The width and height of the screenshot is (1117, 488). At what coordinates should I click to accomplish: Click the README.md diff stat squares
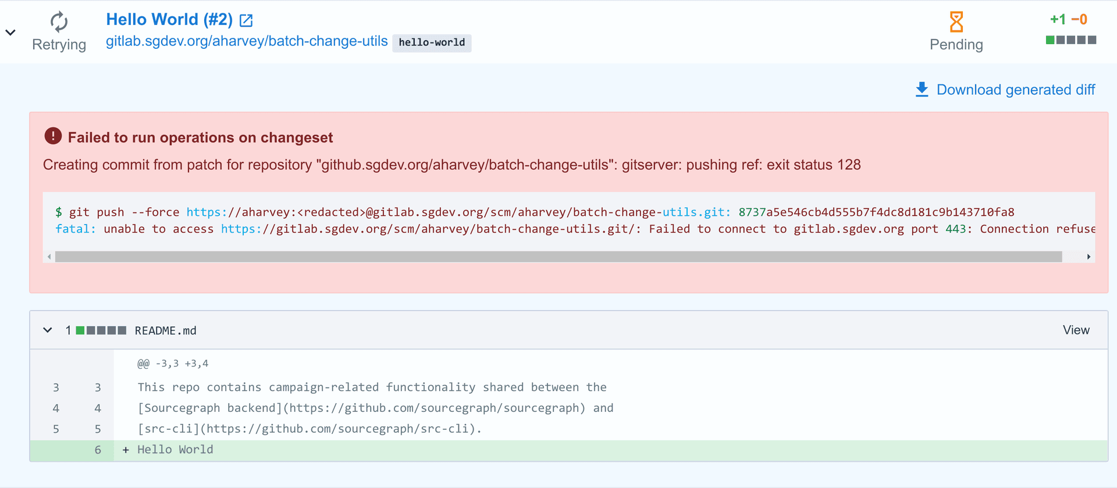click(101, 330)
